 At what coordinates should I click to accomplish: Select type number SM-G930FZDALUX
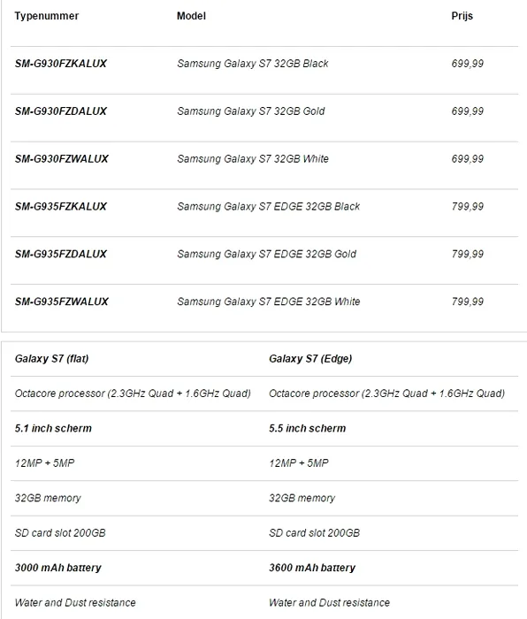click(x=61, y=111)
